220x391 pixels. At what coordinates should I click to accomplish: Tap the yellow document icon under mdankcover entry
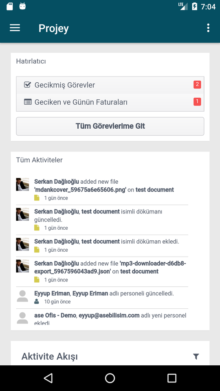[37, 198]
